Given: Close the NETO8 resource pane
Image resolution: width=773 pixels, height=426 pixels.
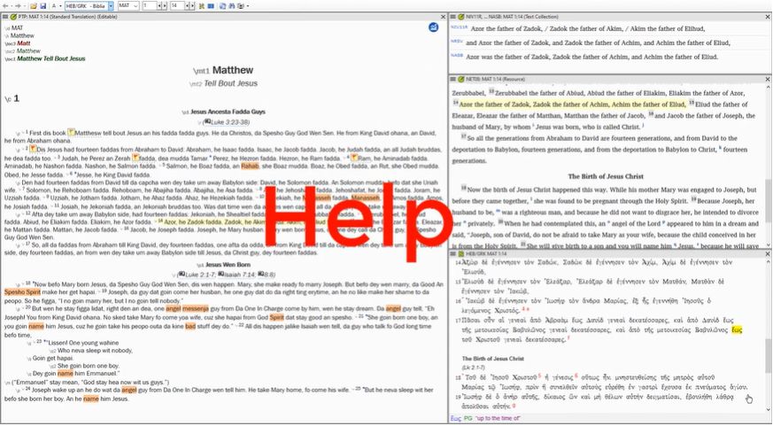Looking at the screenshot, I should pyautogui.click(x=767, y=79).
